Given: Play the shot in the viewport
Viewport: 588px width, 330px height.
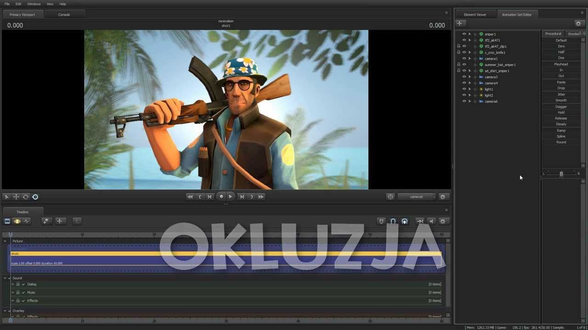Looking at the screenshot, I should [231, 197].
